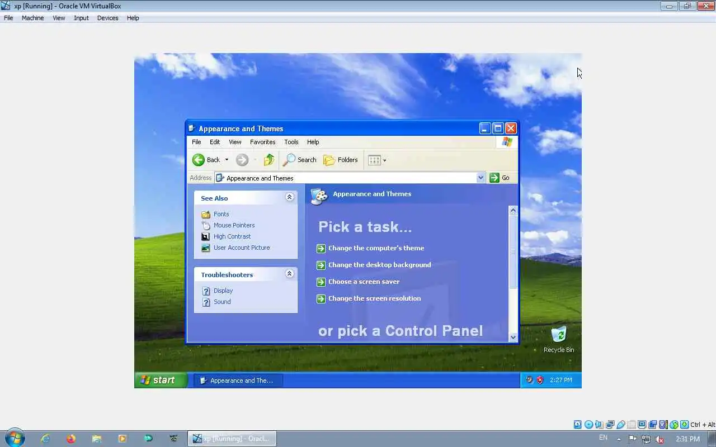
Task: Select Choose a screen saver task
Action: pyautogui.click(x=364, y=282)
